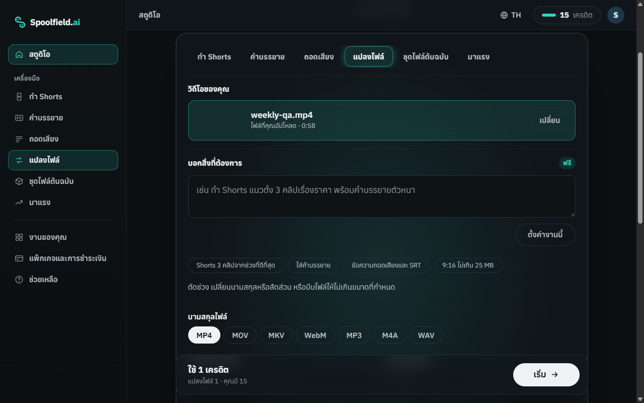Click the cube icon beside sidebar ชุดไฟล์ต้นฉบับ
644x403 pixels.
click(x=19, y=181)
